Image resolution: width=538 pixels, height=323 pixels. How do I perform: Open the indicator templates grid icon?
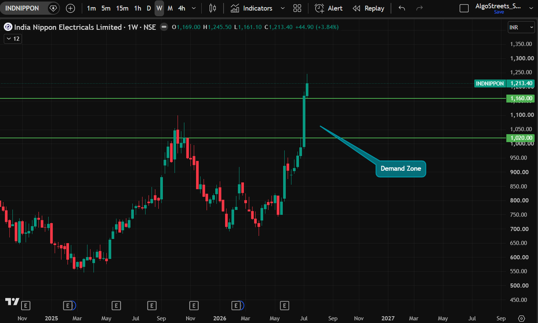tap(297, 8)
